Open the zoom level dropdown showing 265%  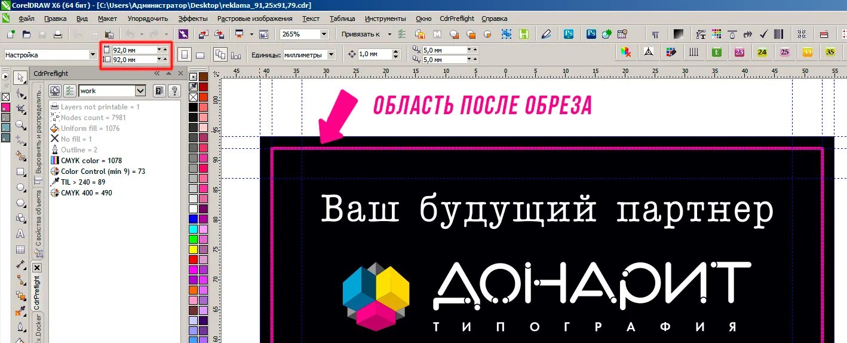pos(324,34)
